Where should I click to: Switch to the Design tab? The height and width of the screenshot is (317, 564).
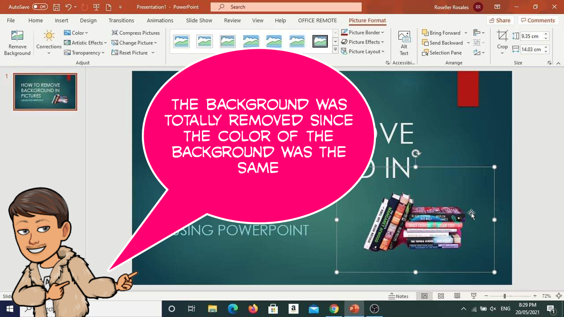tap(88, 20)
